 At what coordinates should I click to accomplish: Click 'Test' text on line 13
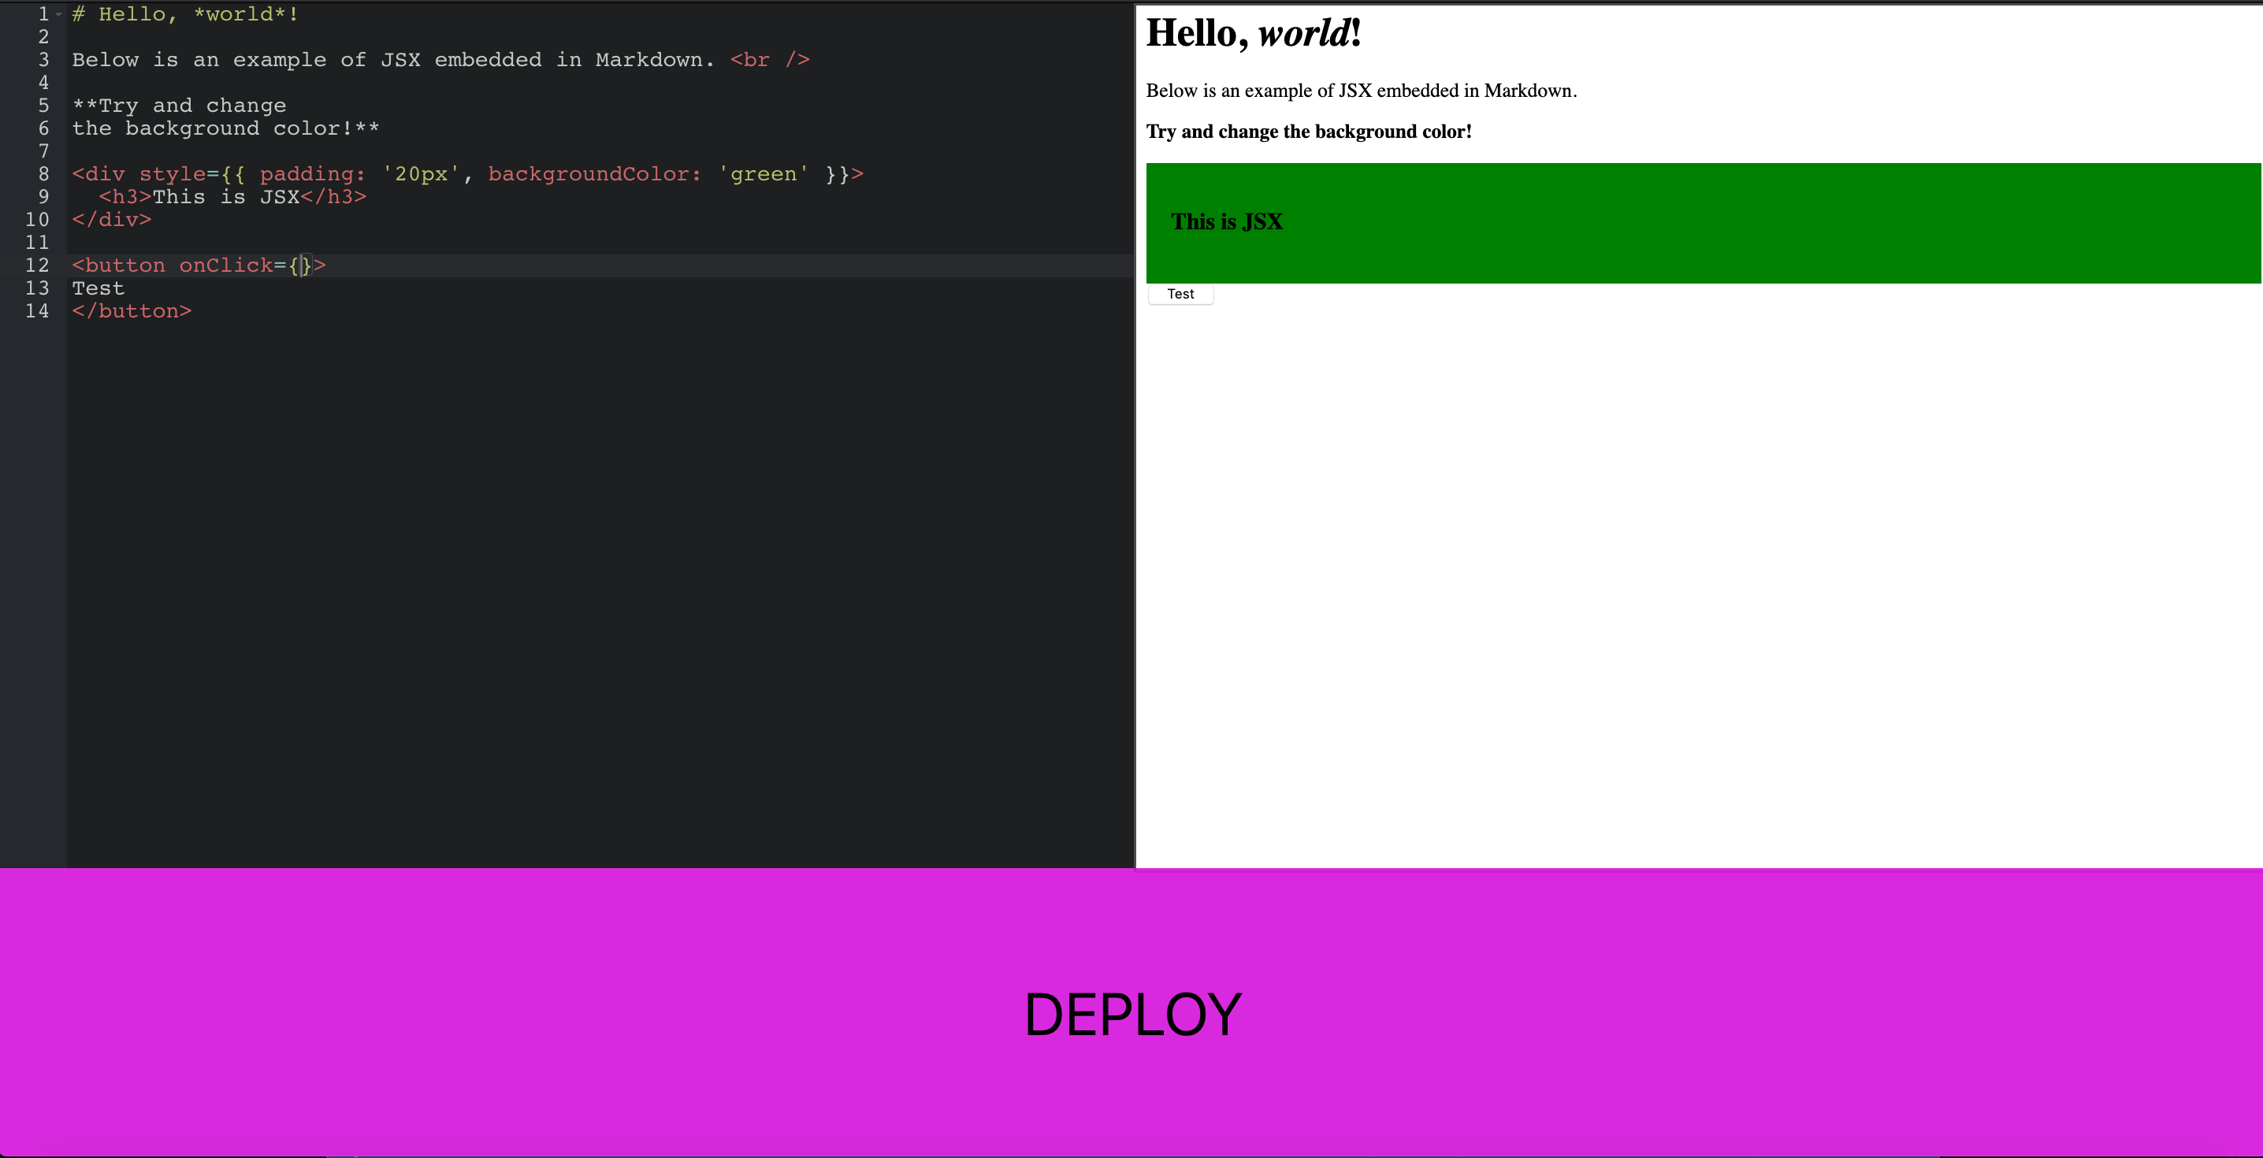[x=98, y=288]
